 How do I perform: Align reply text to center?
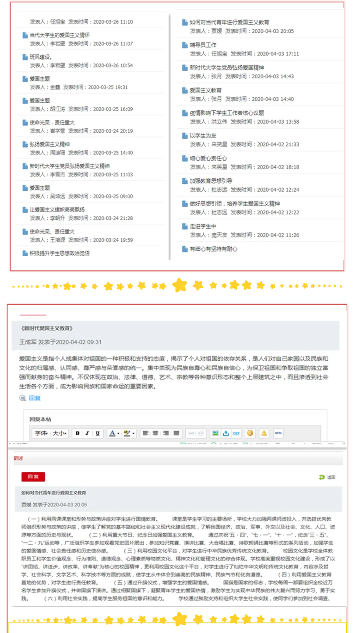(155, 433)
